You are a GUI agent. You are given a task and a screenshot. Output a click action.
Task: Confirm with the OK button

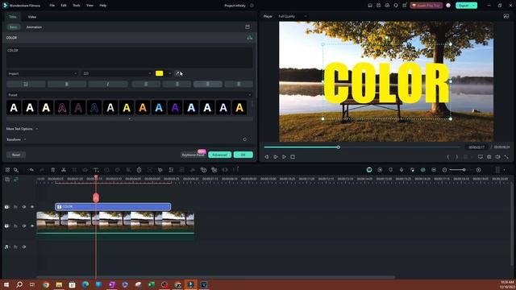243,155
